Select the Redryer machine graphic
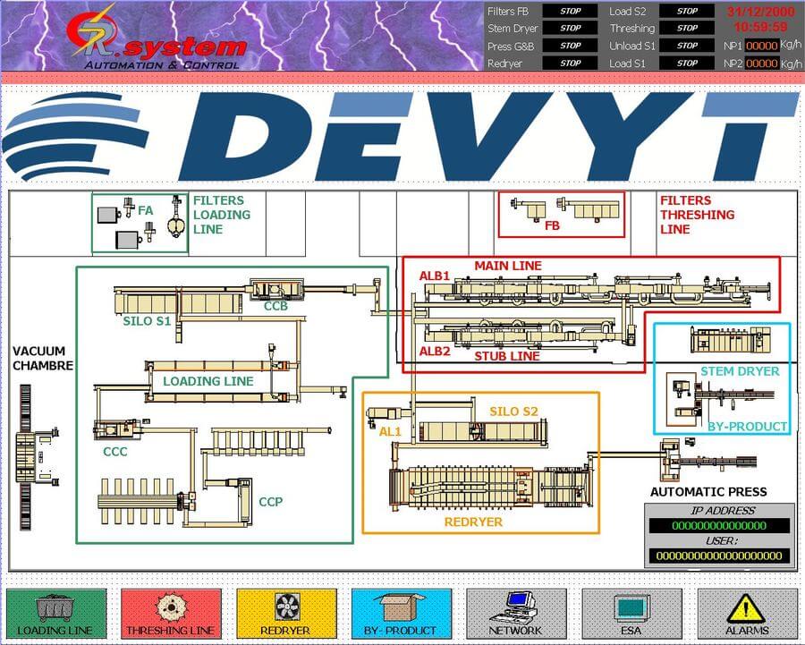This screenshot has height=645, width=805. point(490,487)
